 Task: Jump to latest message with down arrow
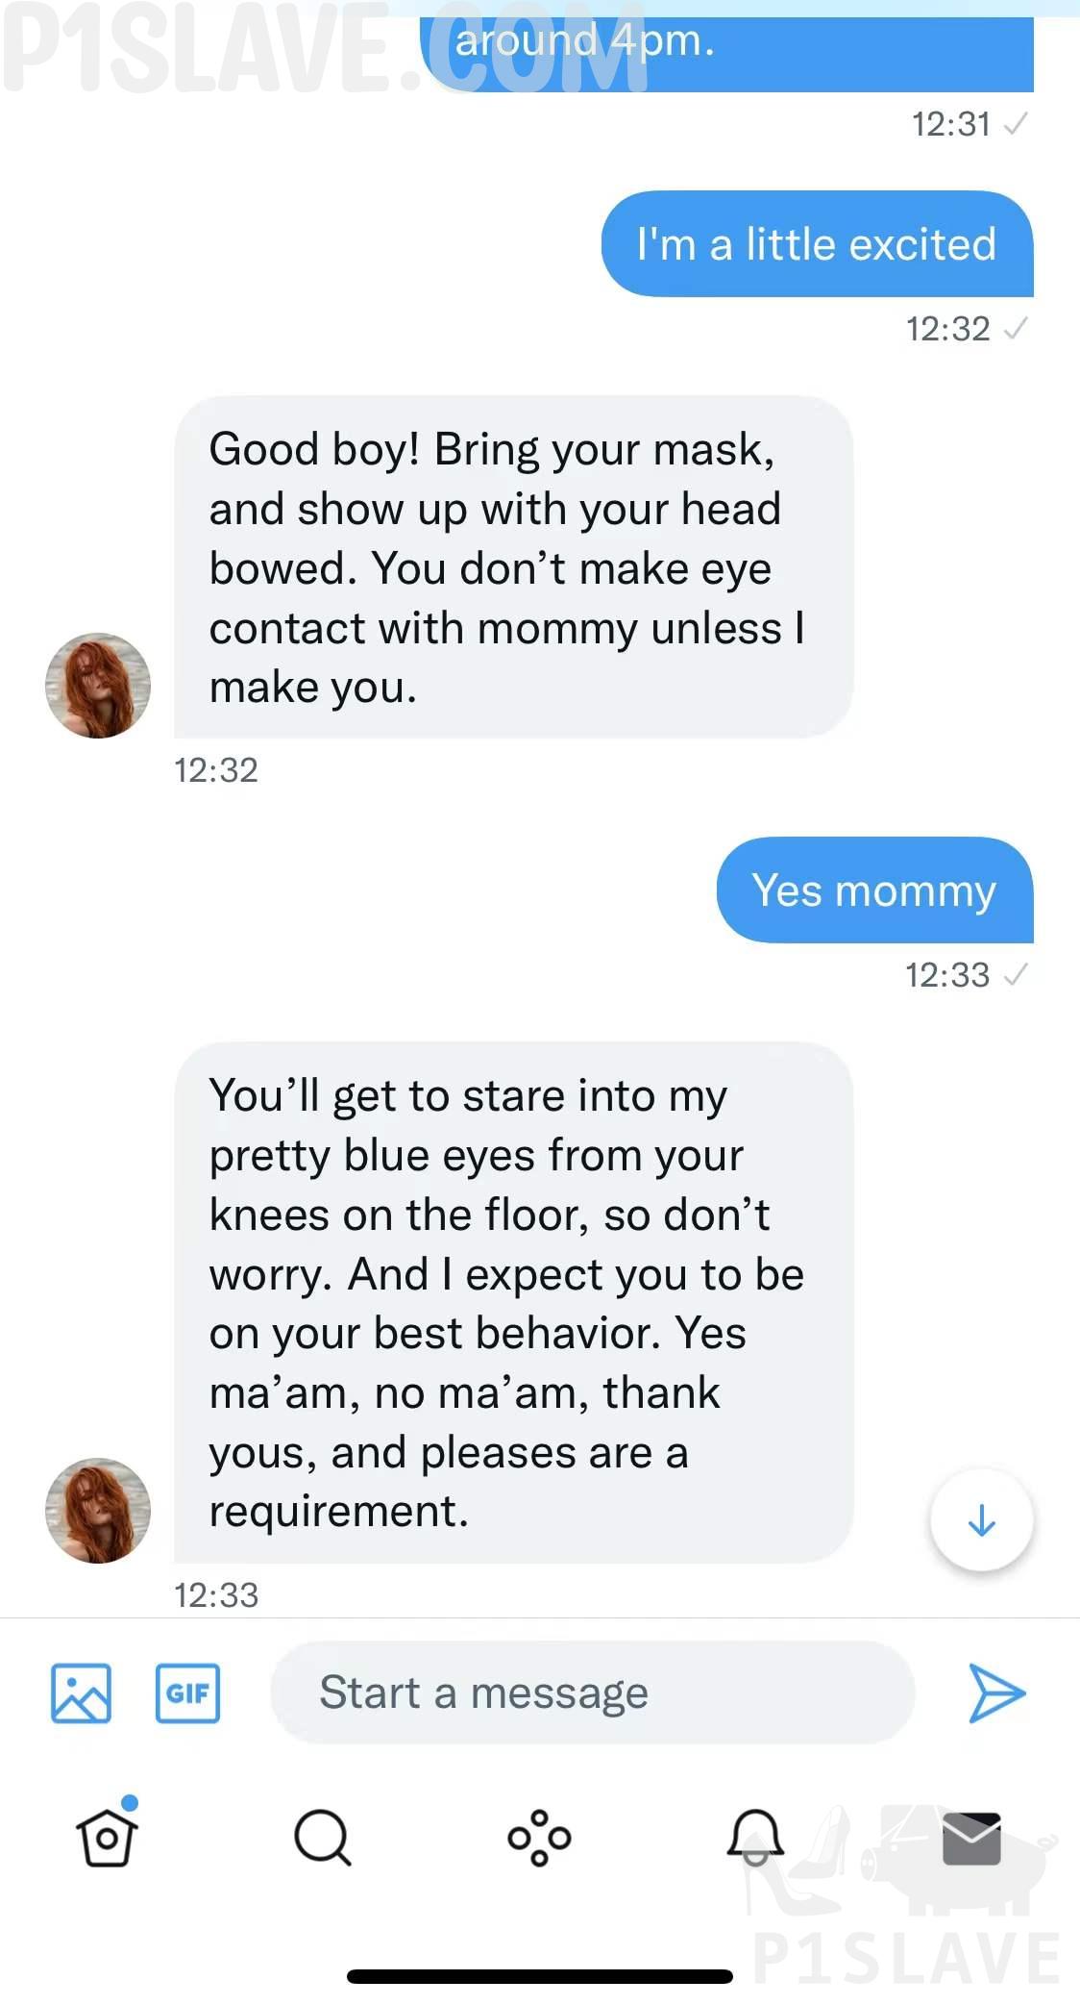981,1520
